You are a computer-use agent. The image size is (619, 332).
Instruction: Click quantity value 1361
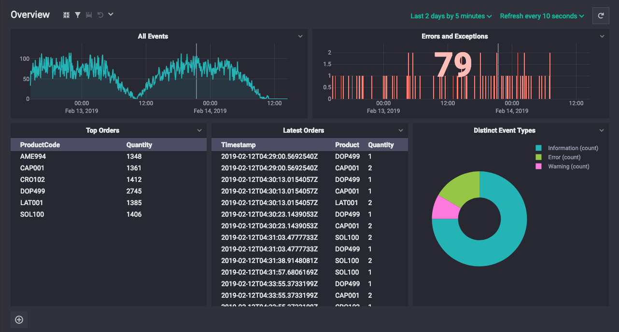(134, 168)
